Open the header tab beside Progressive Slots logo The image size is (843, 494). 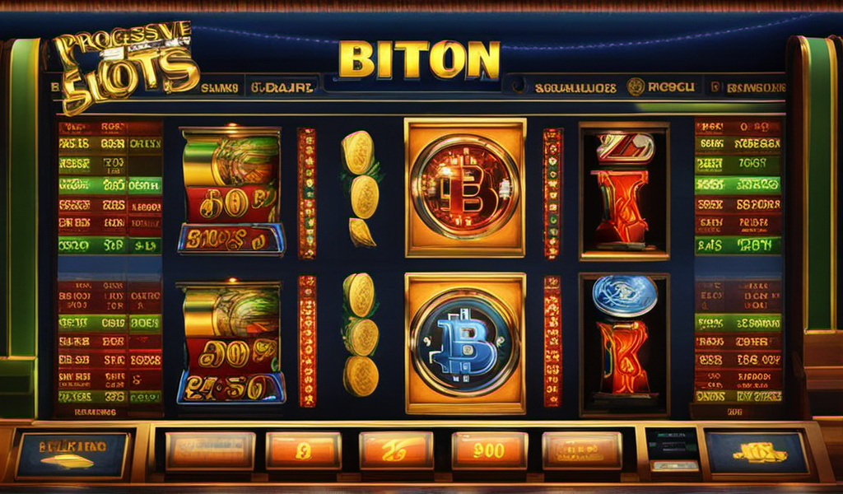pos(219,88)
